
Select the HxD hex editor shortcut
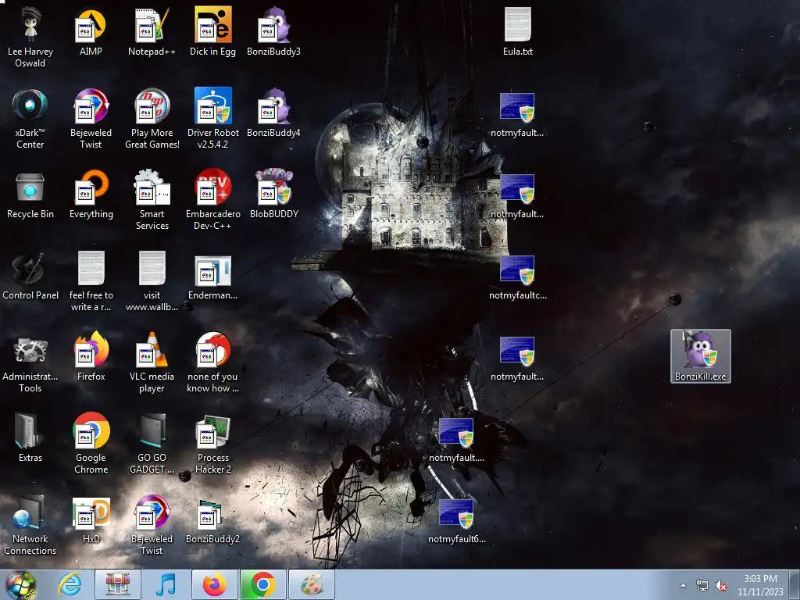pyautogui.click(x=91, y=520)
